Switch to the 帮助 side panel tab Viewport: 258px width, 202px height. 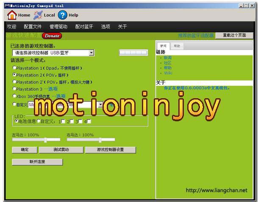point(177,46)
